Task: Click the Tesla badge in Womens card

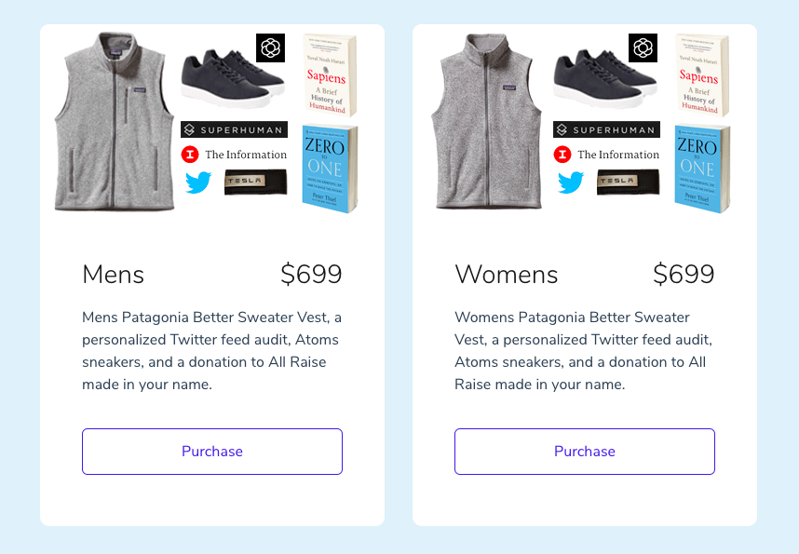Action: (628, 182)
